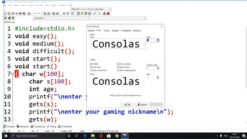Viewport: 247px width, 139px height.
Task: Click the Cortana circle icon
Action: [x=69, y=136]
